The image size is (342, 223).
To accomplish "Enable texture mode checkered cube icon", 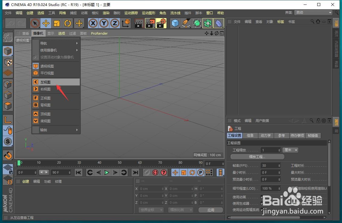I will point(8,62).
